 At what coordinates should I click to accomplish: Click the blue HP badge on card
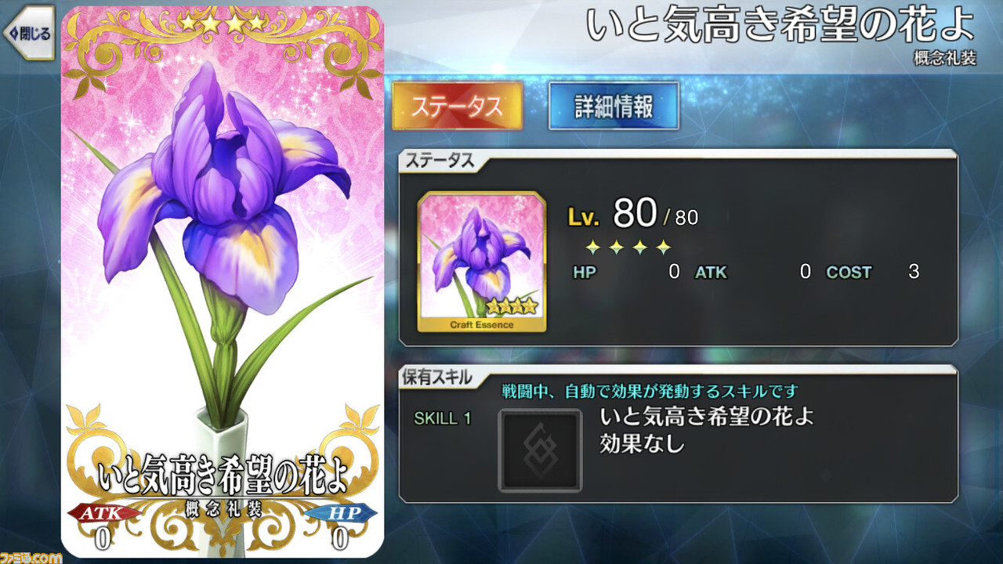click(340, 512)
